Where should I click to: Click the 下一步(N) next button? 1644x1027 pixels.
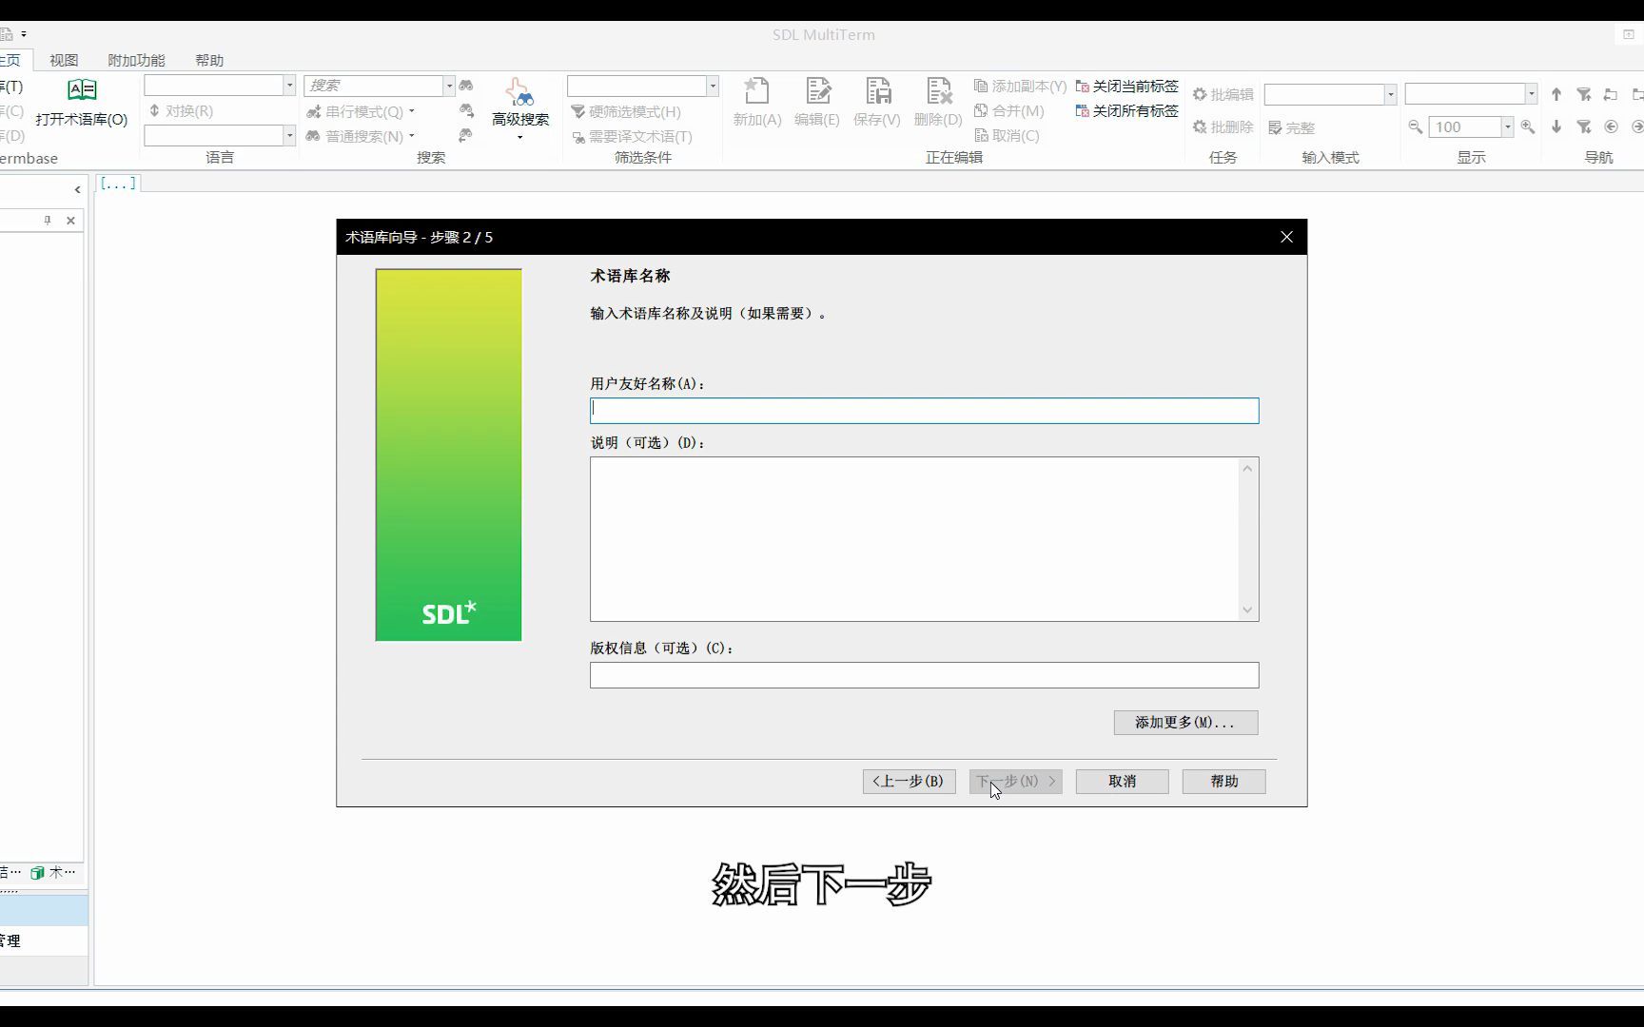(x=1015, y=781)
